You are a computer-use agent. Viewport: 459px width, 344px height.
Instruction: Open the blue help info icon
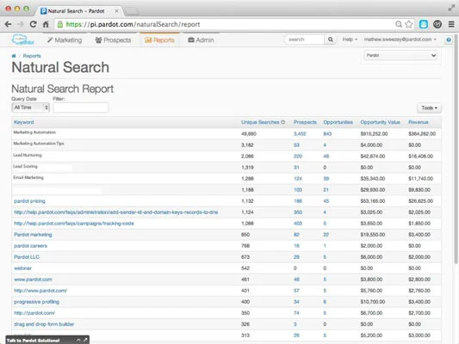(x=449, y=40)
